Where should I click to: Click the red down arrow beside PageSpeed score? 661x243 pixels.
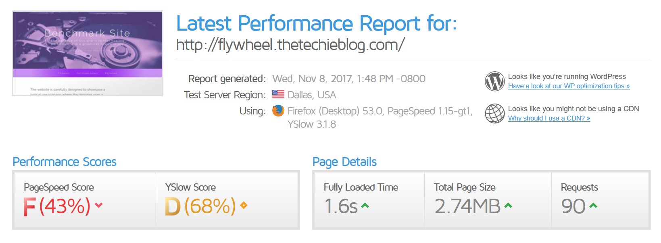98,206
